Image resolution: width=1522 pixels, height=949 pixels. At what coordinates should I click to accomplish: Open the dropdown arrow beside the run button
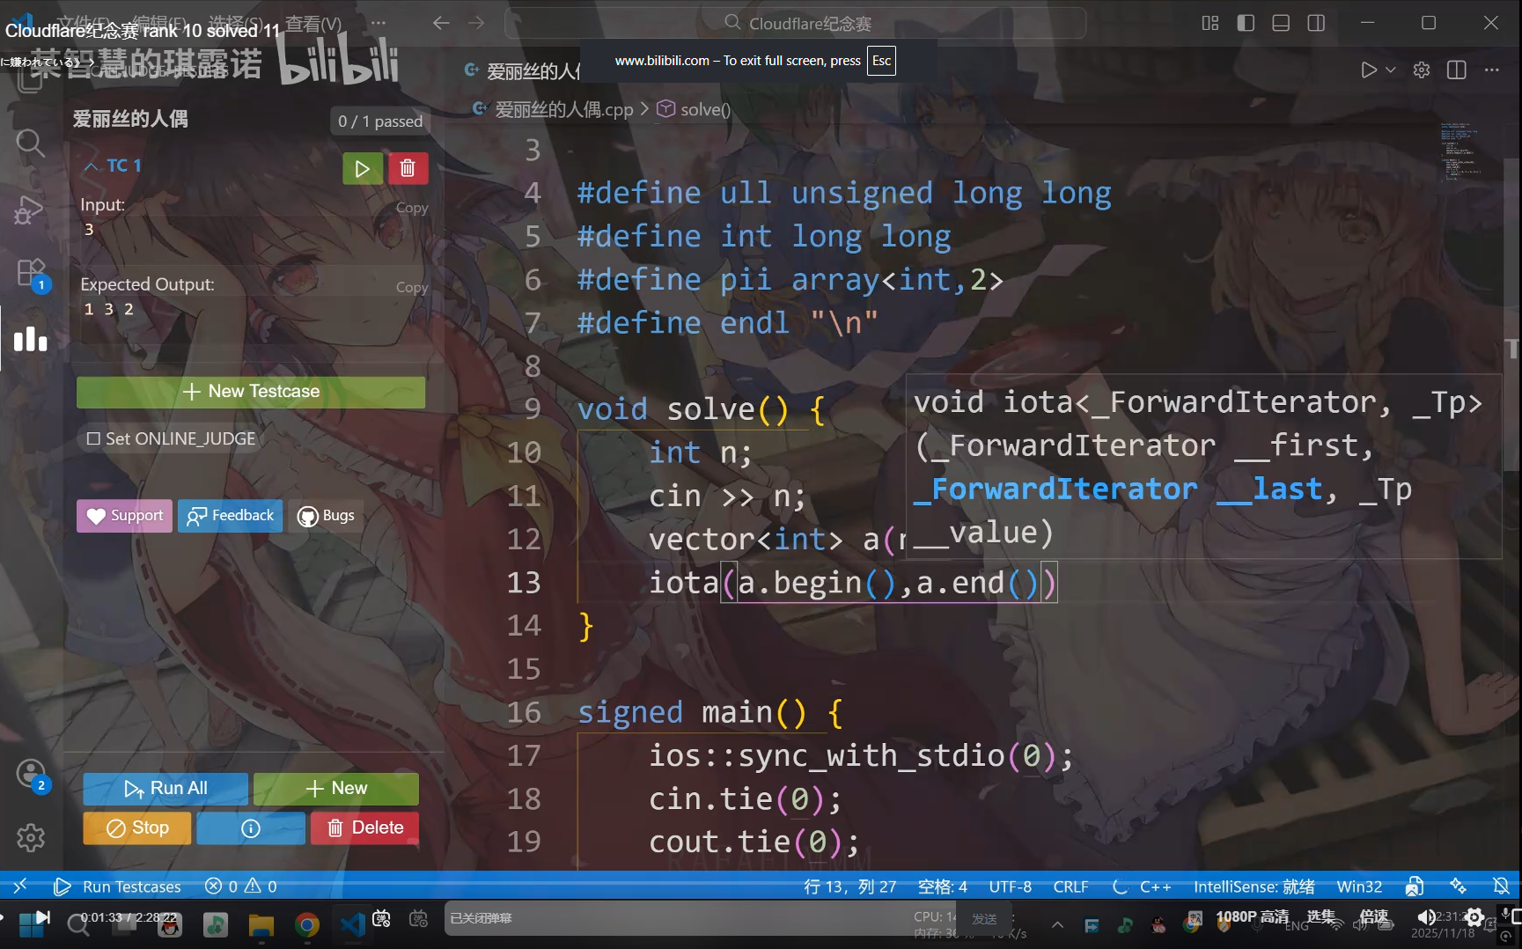(1391, 70)
